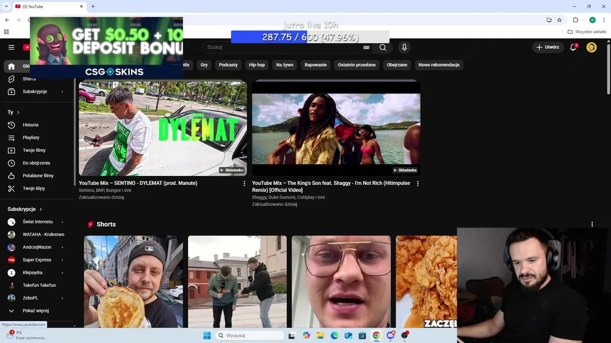Open Microsoft Edge from the taskbar

pyautogui.click(x=334, y=335)
